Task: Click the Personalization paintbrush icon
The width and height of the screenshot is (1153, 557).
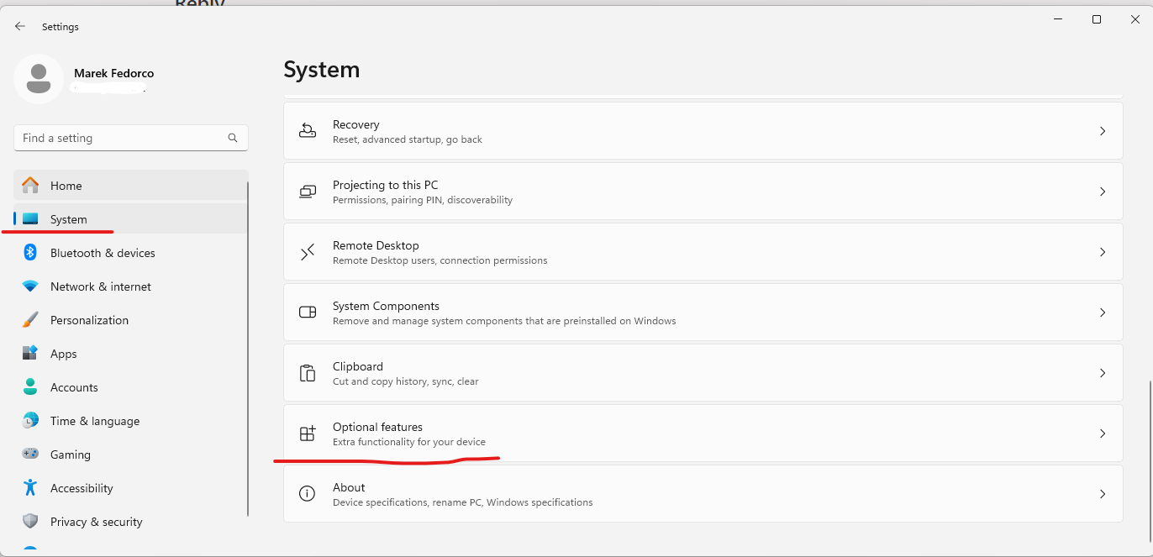Action: 30,320
